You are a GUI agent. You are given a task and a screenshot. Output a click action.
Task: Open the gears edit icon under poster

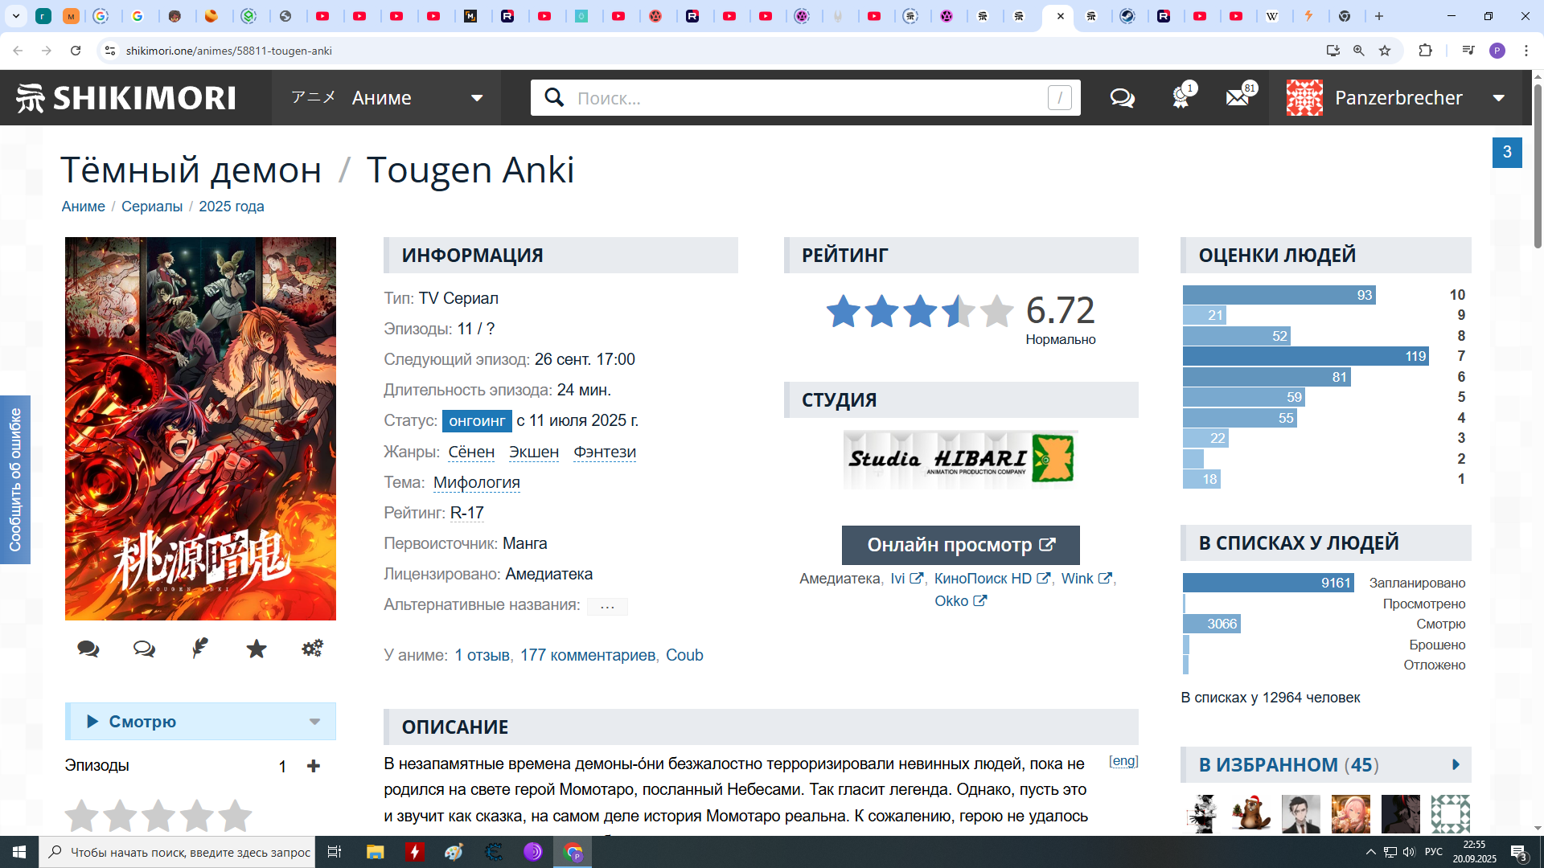pos(312,649)
